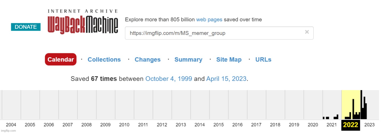Choose year 2020 on the timeline
Viewport: 386px width, 133px height.
pos(313,125)
